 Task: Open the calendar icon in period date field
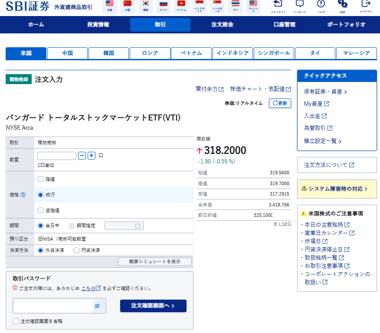(x=138, y=226)
